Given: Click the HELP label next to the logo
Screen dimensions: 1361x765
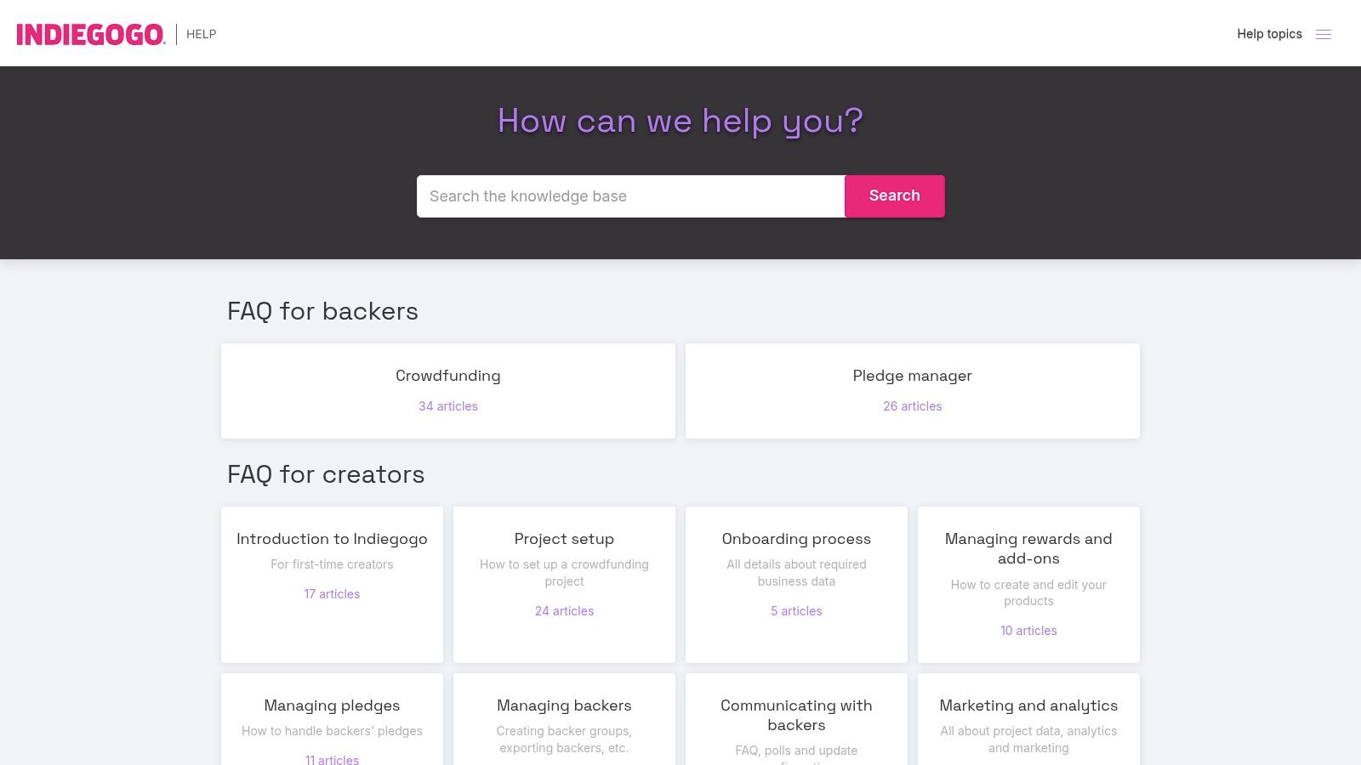Looking at the screenshot, I should click(x=201, y=34).
